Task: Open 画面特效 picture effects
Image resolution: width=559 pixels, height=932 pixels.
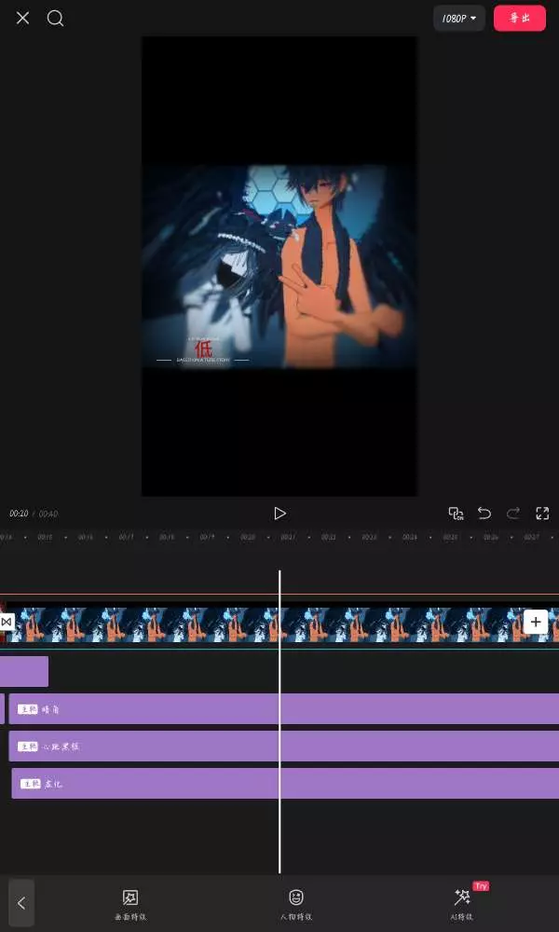Action: [x=130, y=905]
